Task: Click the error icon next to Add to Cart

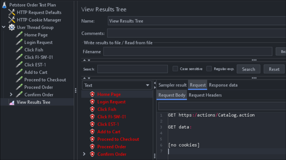Action: click(92, 132)
